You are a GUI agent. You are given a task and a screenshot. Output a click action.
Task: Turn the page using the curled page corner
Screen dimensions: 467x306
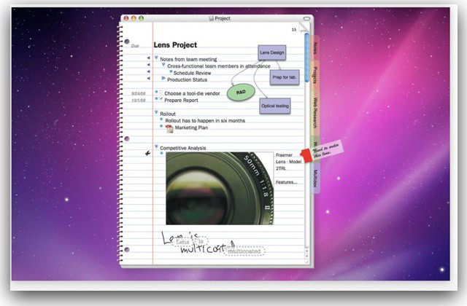[x=304, y=28]
